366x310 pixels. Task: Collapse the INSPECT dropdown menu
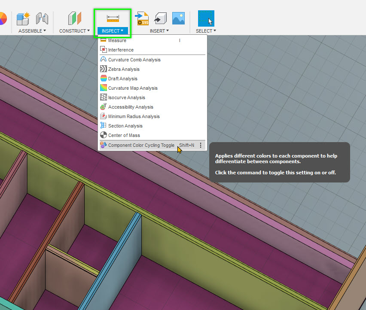tap(113, 31)
